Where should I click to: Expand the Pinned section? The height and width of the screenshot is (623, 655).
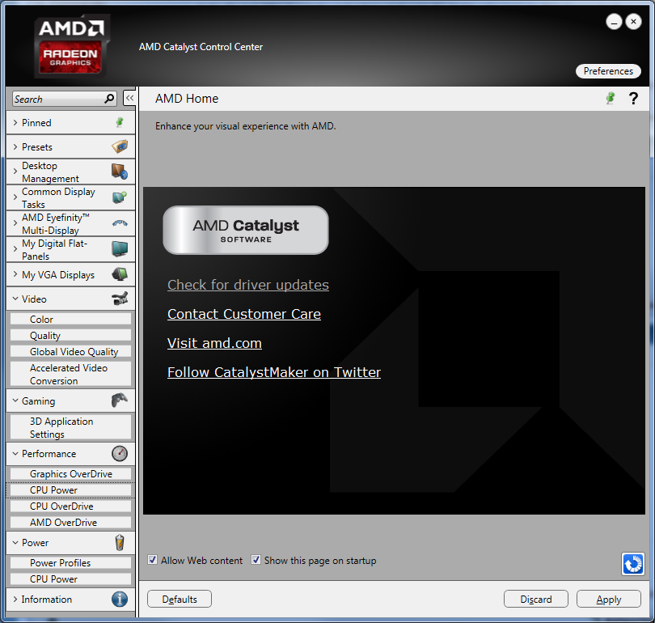(15, 122)
